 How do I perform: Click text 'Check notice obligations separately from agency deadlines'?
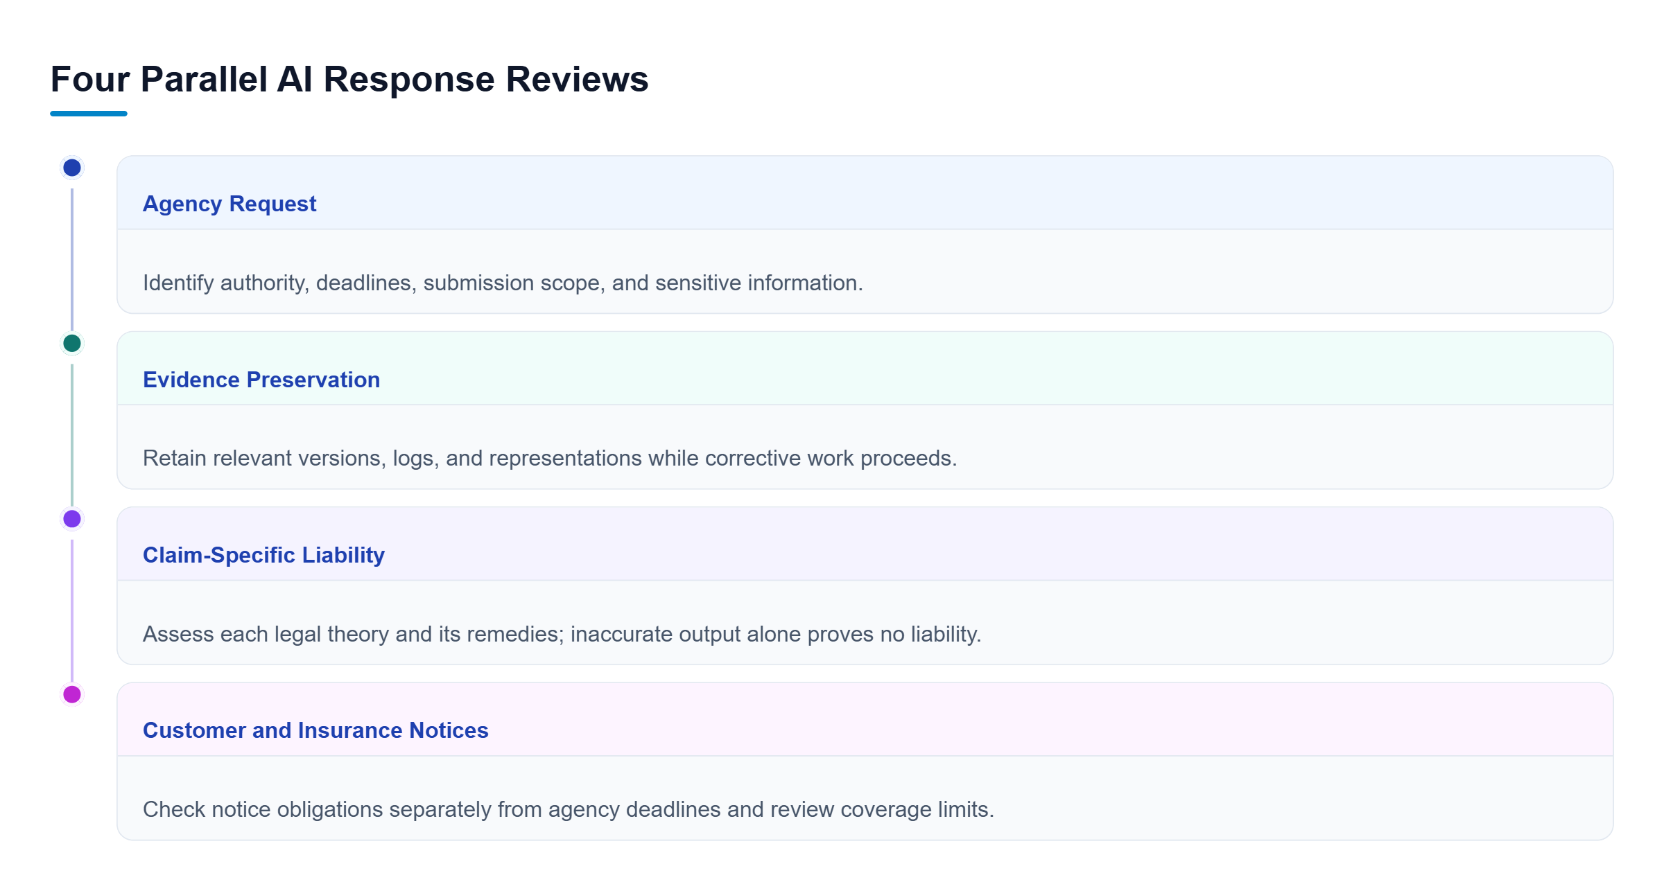point(432,809)
